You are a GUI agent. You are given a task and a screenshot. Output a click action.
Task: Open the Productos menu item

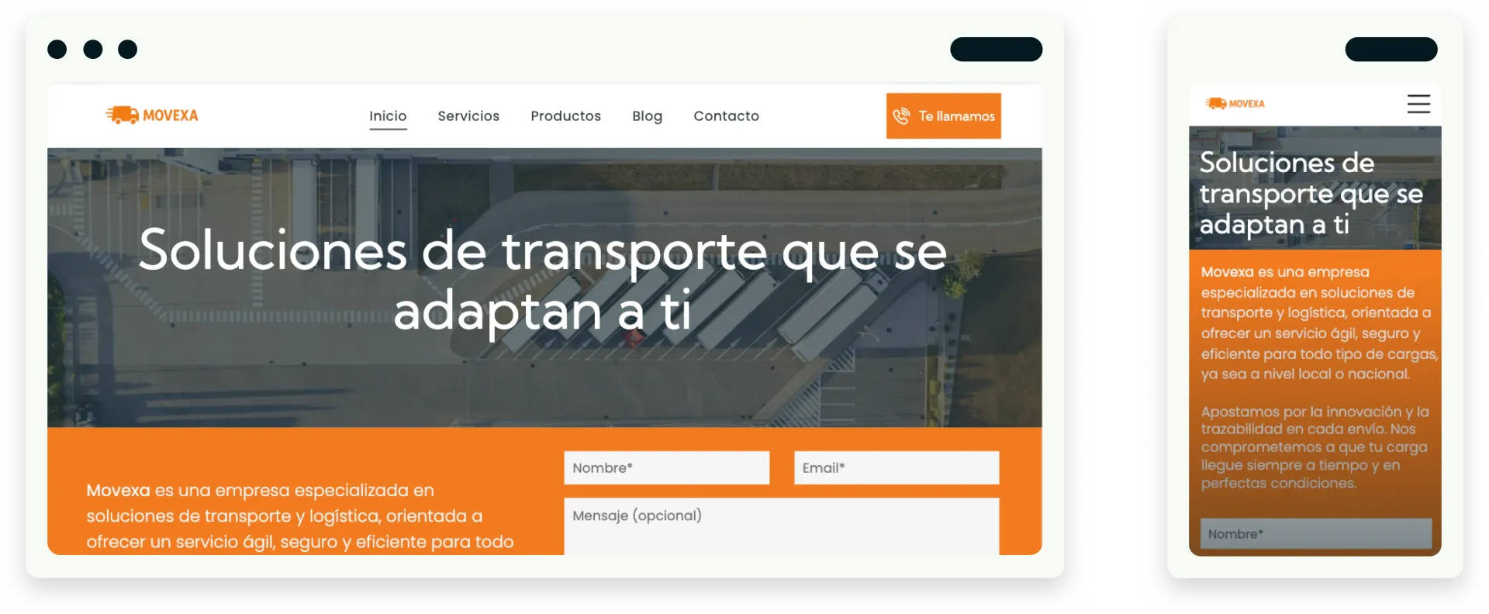coord(565,116)
